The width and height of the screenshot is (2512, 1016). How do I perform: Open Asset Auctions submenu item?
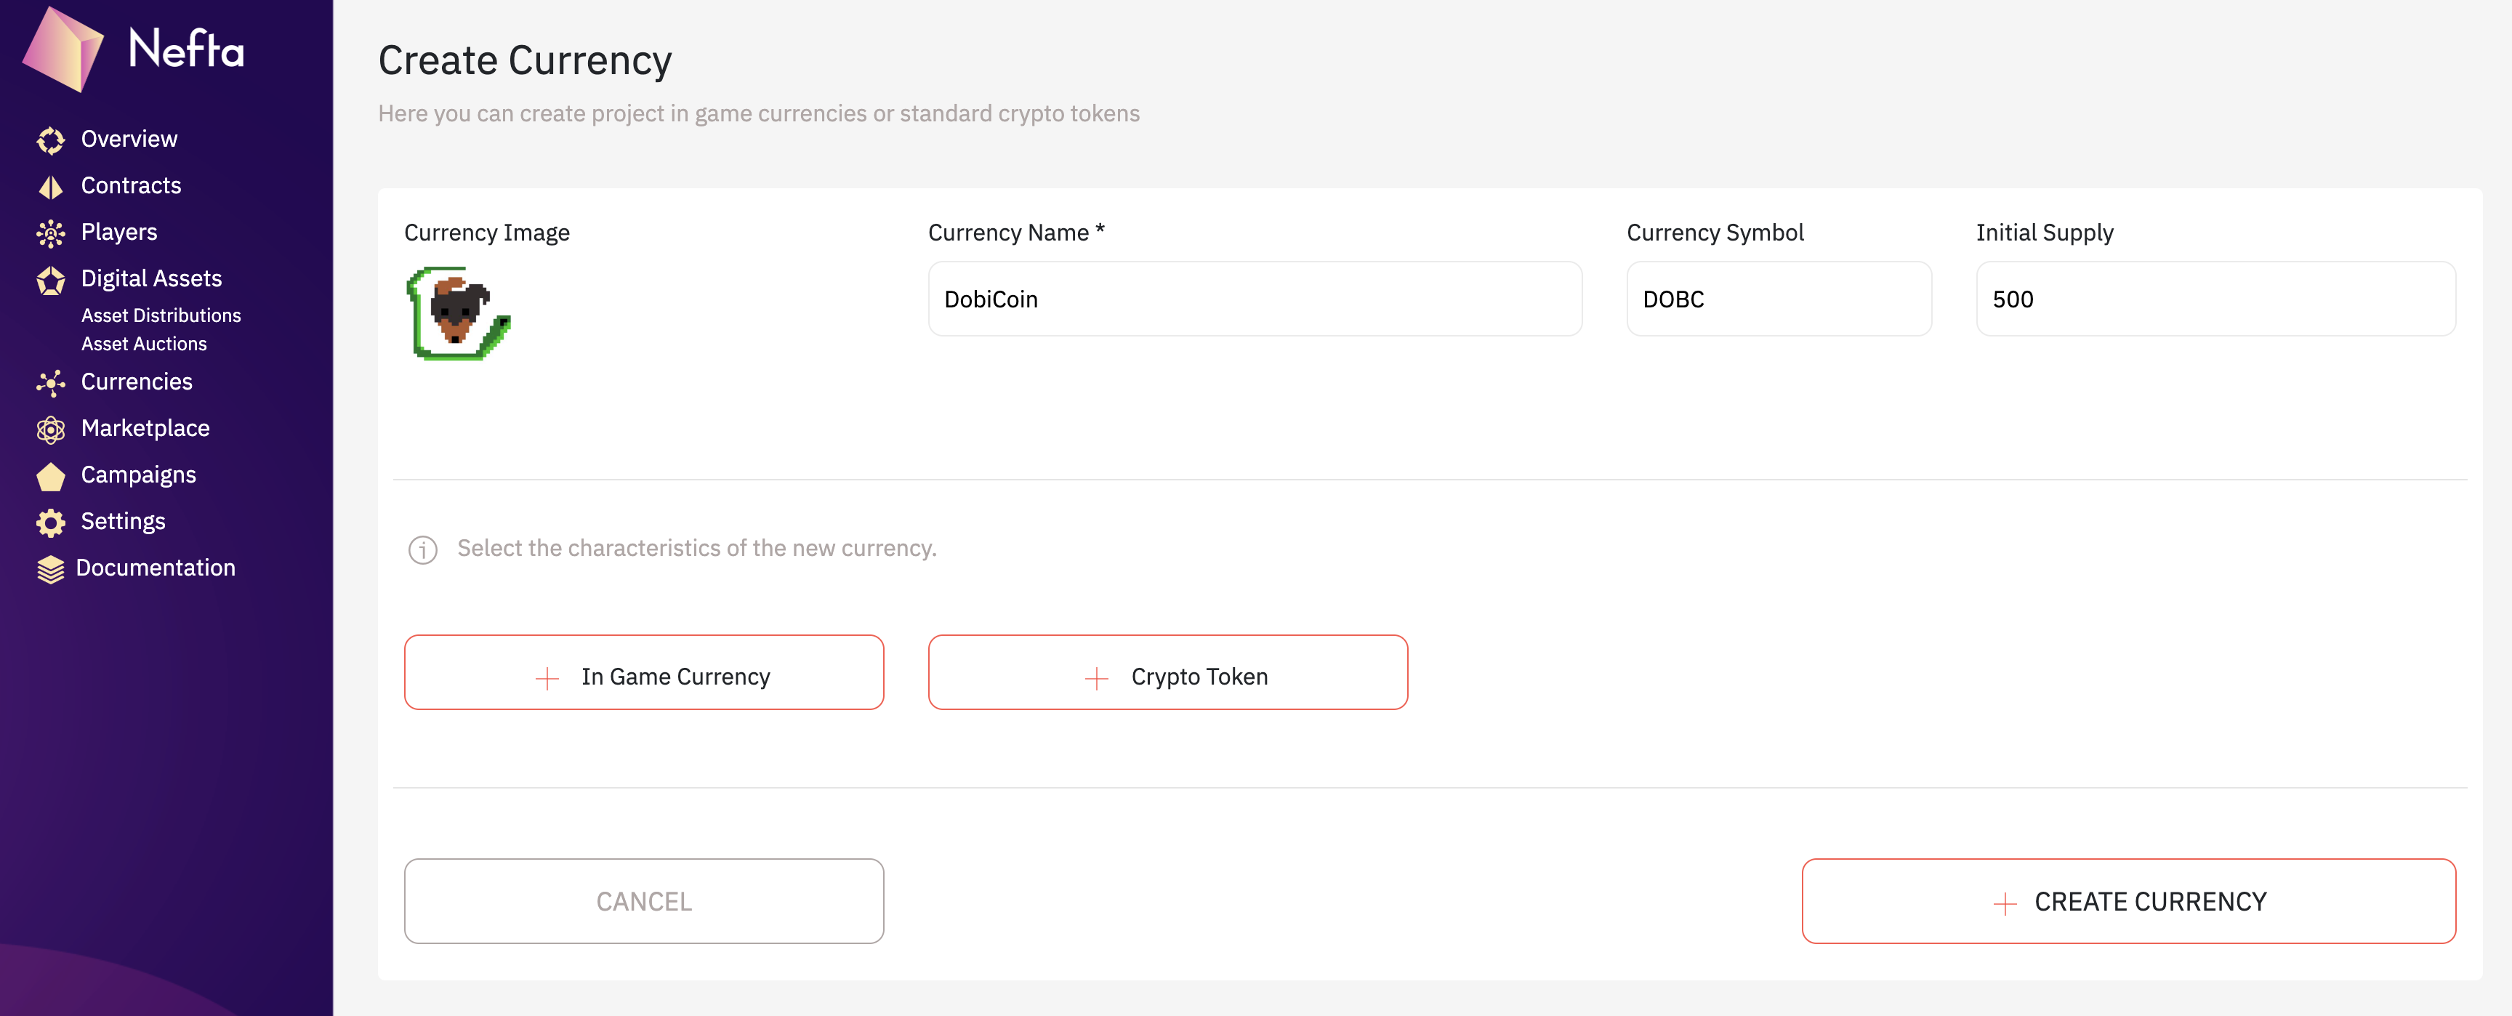pyautogui.click(x=143, y=344)
